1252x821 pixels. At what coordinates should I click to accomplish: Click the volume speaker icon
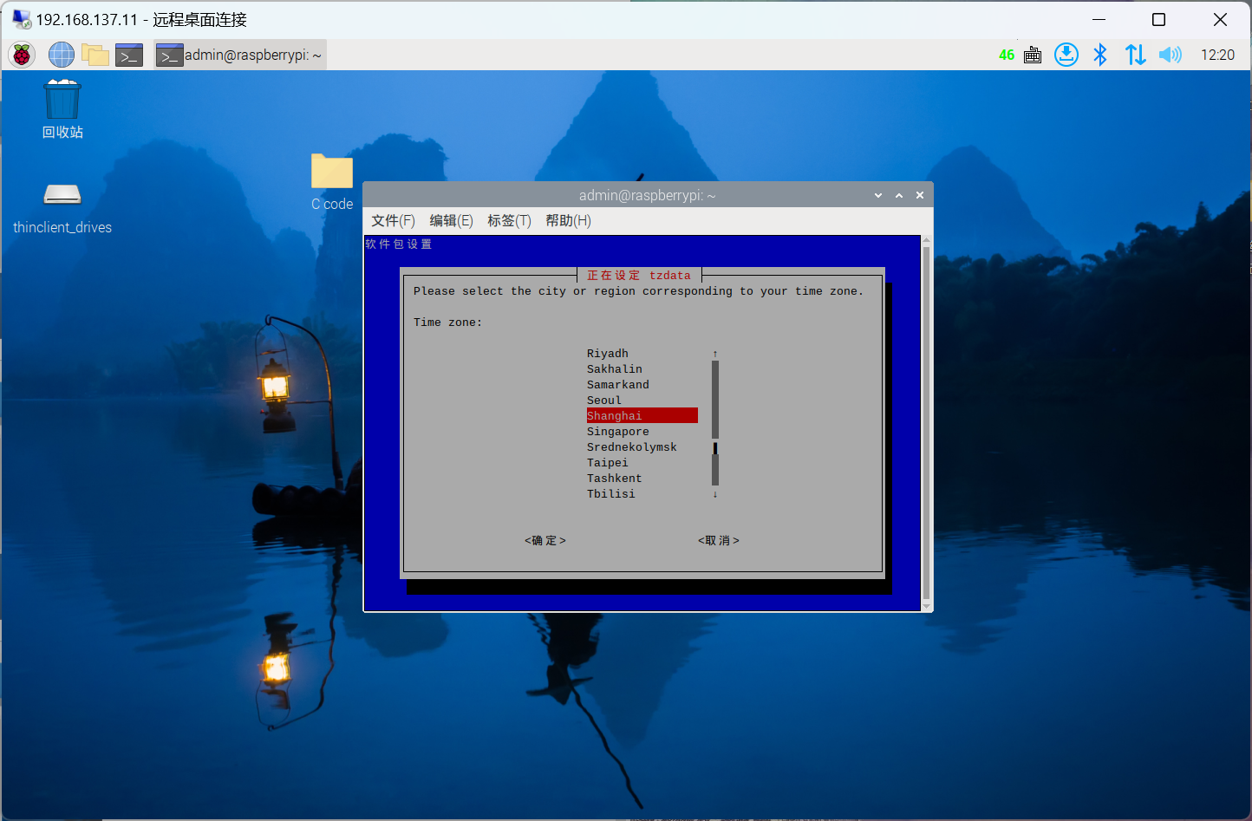(x=1170, y=55)
